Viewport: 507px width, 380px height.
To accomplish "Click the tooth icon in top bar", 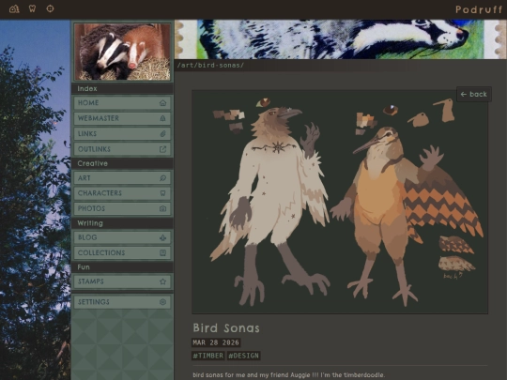I will [x=32, y=8].
